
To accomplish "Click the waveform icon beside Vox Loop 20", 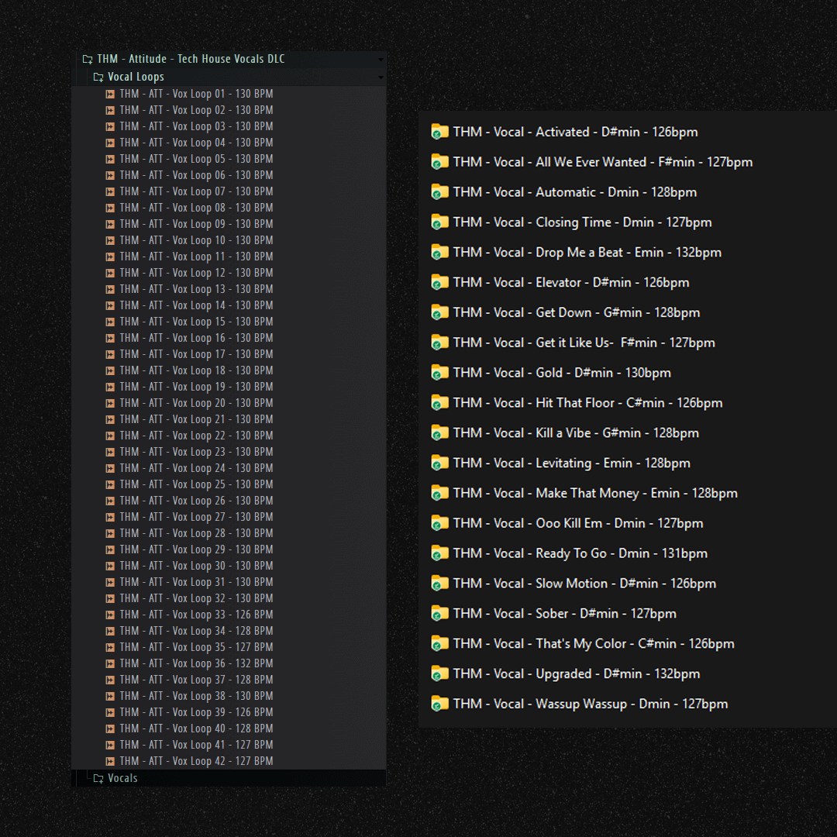I will pyautogui.click(x=110, y=403).
